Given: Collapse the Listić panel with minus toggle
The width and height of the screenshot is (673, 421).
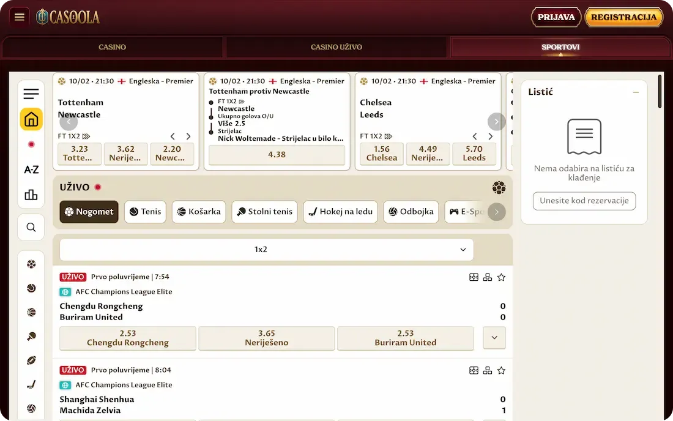Looking at the screenshot, I should [x=636, y=92].
